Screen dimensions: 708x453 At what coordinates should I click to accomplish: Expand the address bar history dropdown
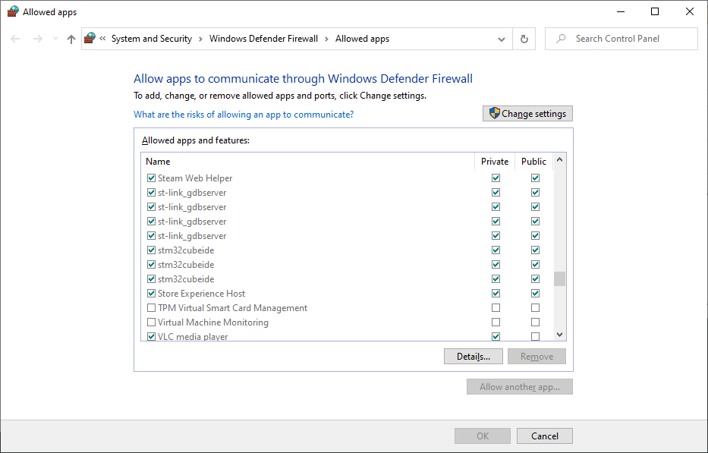pyautogui.click(x=501, y=39)
